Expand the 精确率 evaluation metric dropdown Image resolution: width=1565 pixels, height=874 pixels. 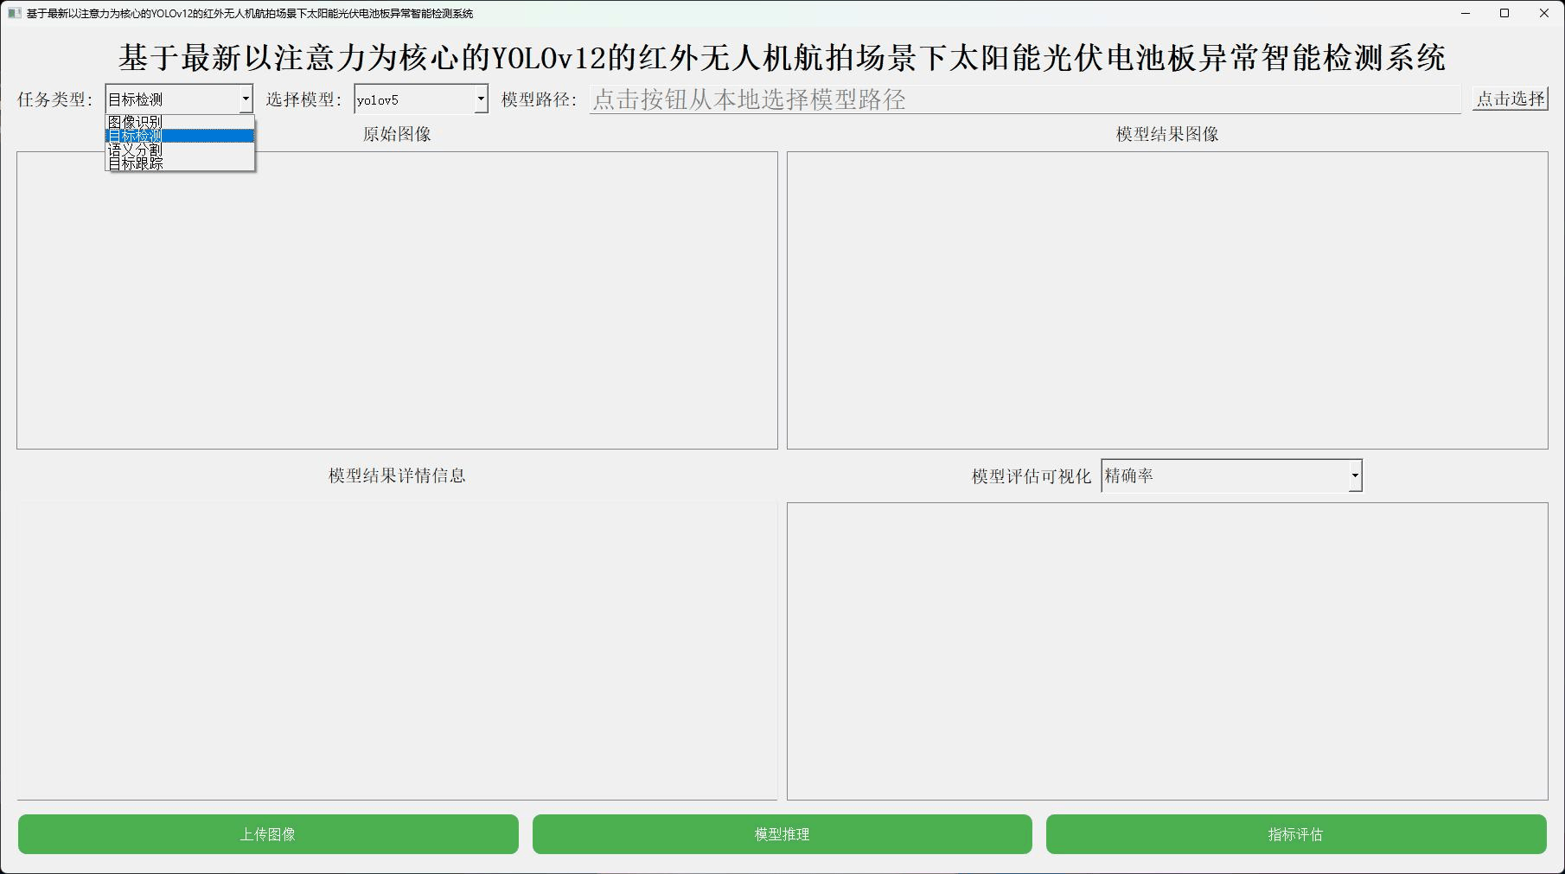pyautogui.click(x=1231, y=475)
